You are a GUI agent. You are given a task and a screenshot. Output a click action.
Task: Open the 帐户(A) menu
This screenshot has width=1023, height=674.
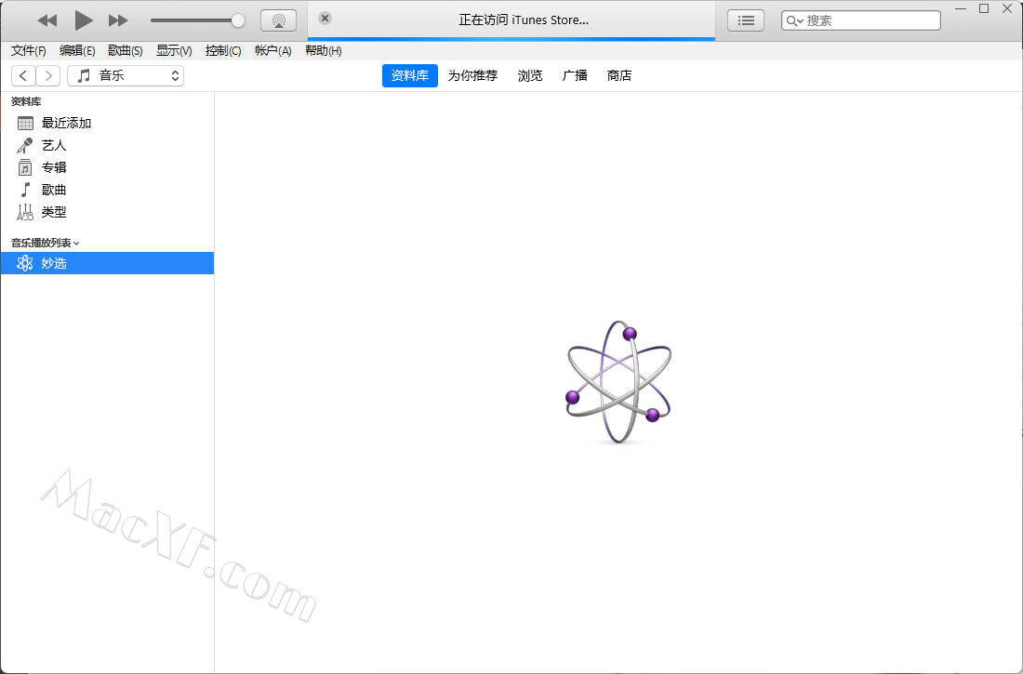[272, 50]
